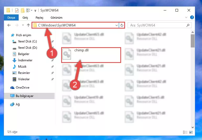Screen dimensions: 202x140
Task: Open the Customize Quick Access Toolbar dropdown
Action: click(35, 10)
